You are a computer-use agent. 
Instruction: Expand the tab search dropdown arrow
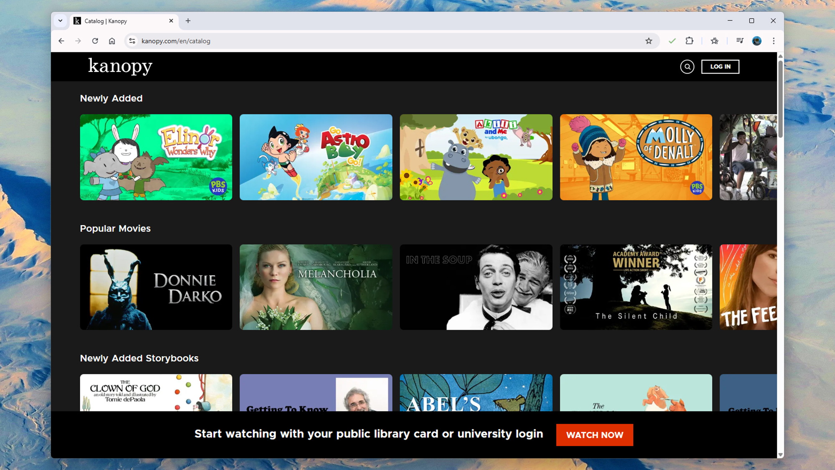(x=61, y=21)
